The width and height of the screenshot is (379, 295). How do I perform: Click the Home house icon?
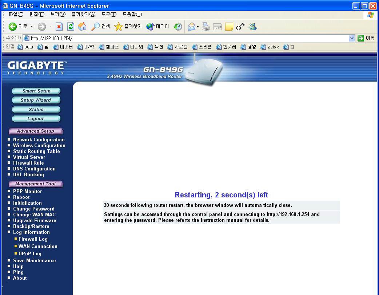(82, 26)
